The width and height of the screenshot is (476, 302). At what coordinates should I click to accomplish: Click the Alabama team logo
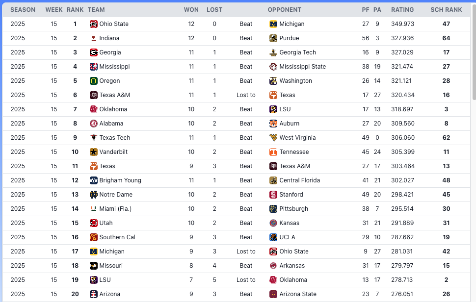pos(94,124)
